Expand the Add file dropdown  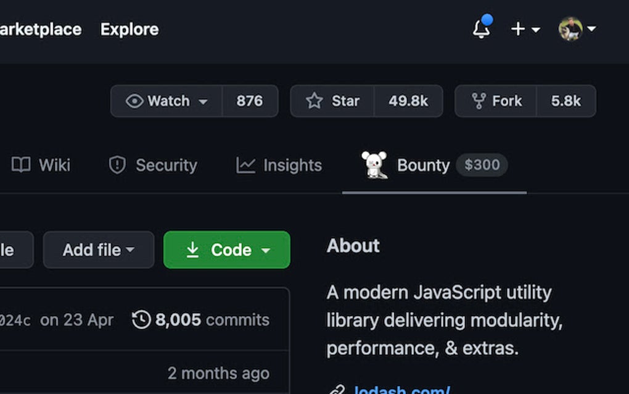coord(131,250)
